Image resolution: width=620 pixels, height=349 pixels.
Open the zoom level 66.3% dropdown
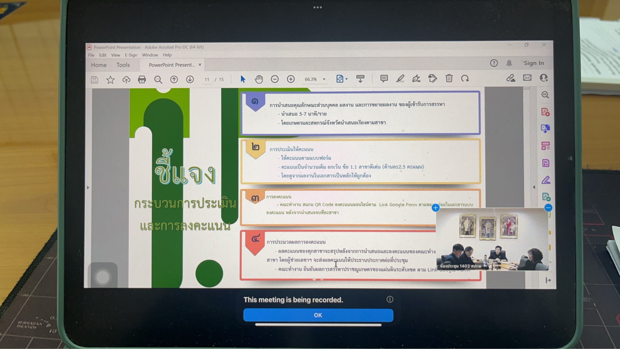pos(324,79)
